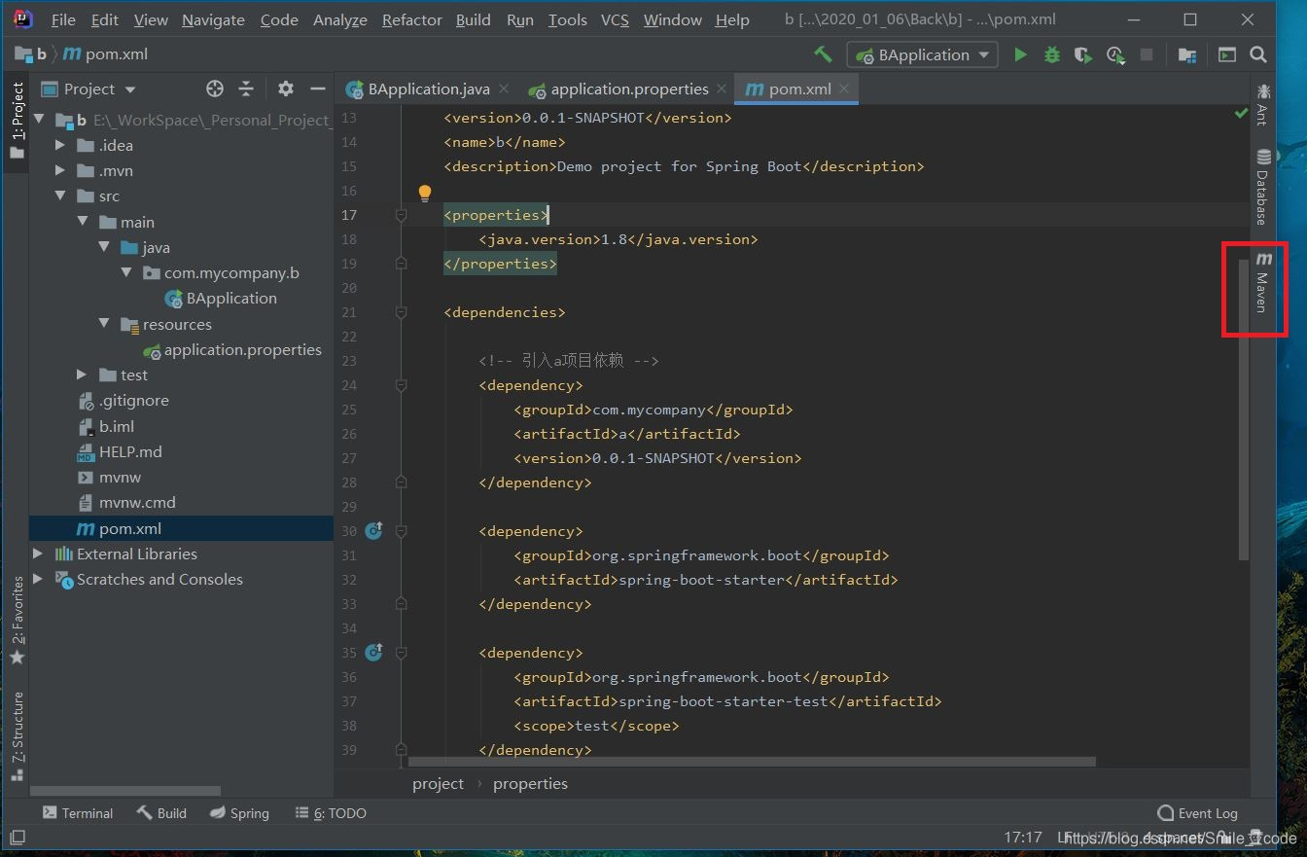Expand External Libraries node

pyautogui.click(x=38, y=553)
